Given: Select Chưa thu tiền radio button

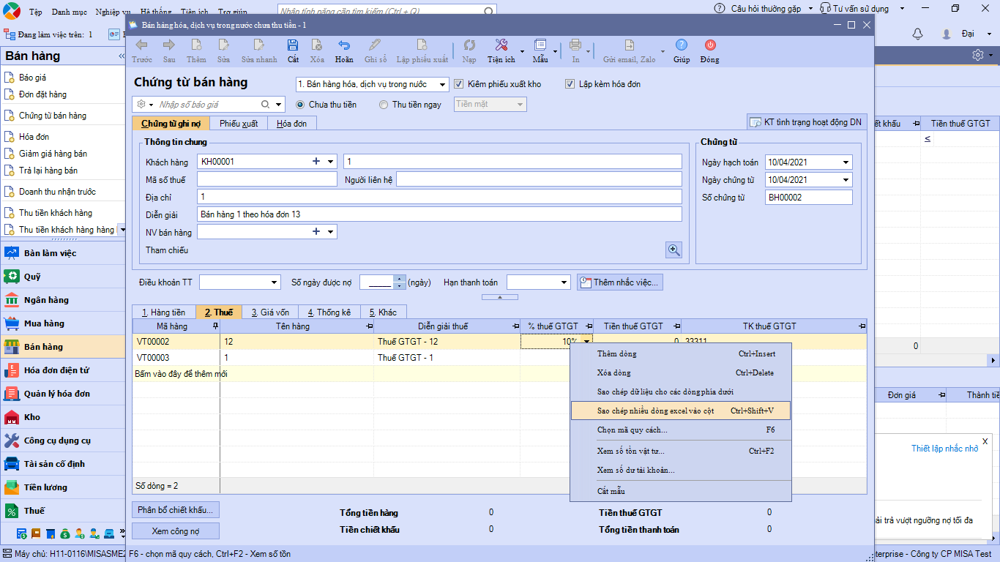Looking at the screenshot, I should coord(300,105).
